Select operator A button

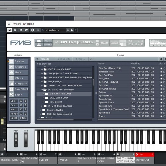(x=21, y=101)
